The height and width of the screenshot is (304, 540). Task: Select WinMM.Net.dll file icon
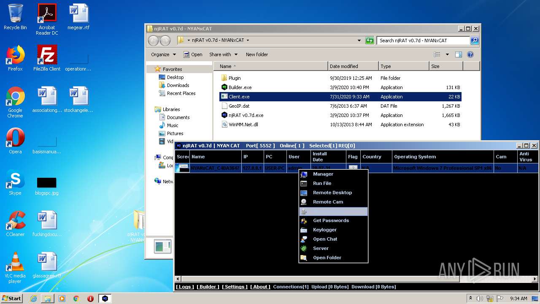[224, 125]
